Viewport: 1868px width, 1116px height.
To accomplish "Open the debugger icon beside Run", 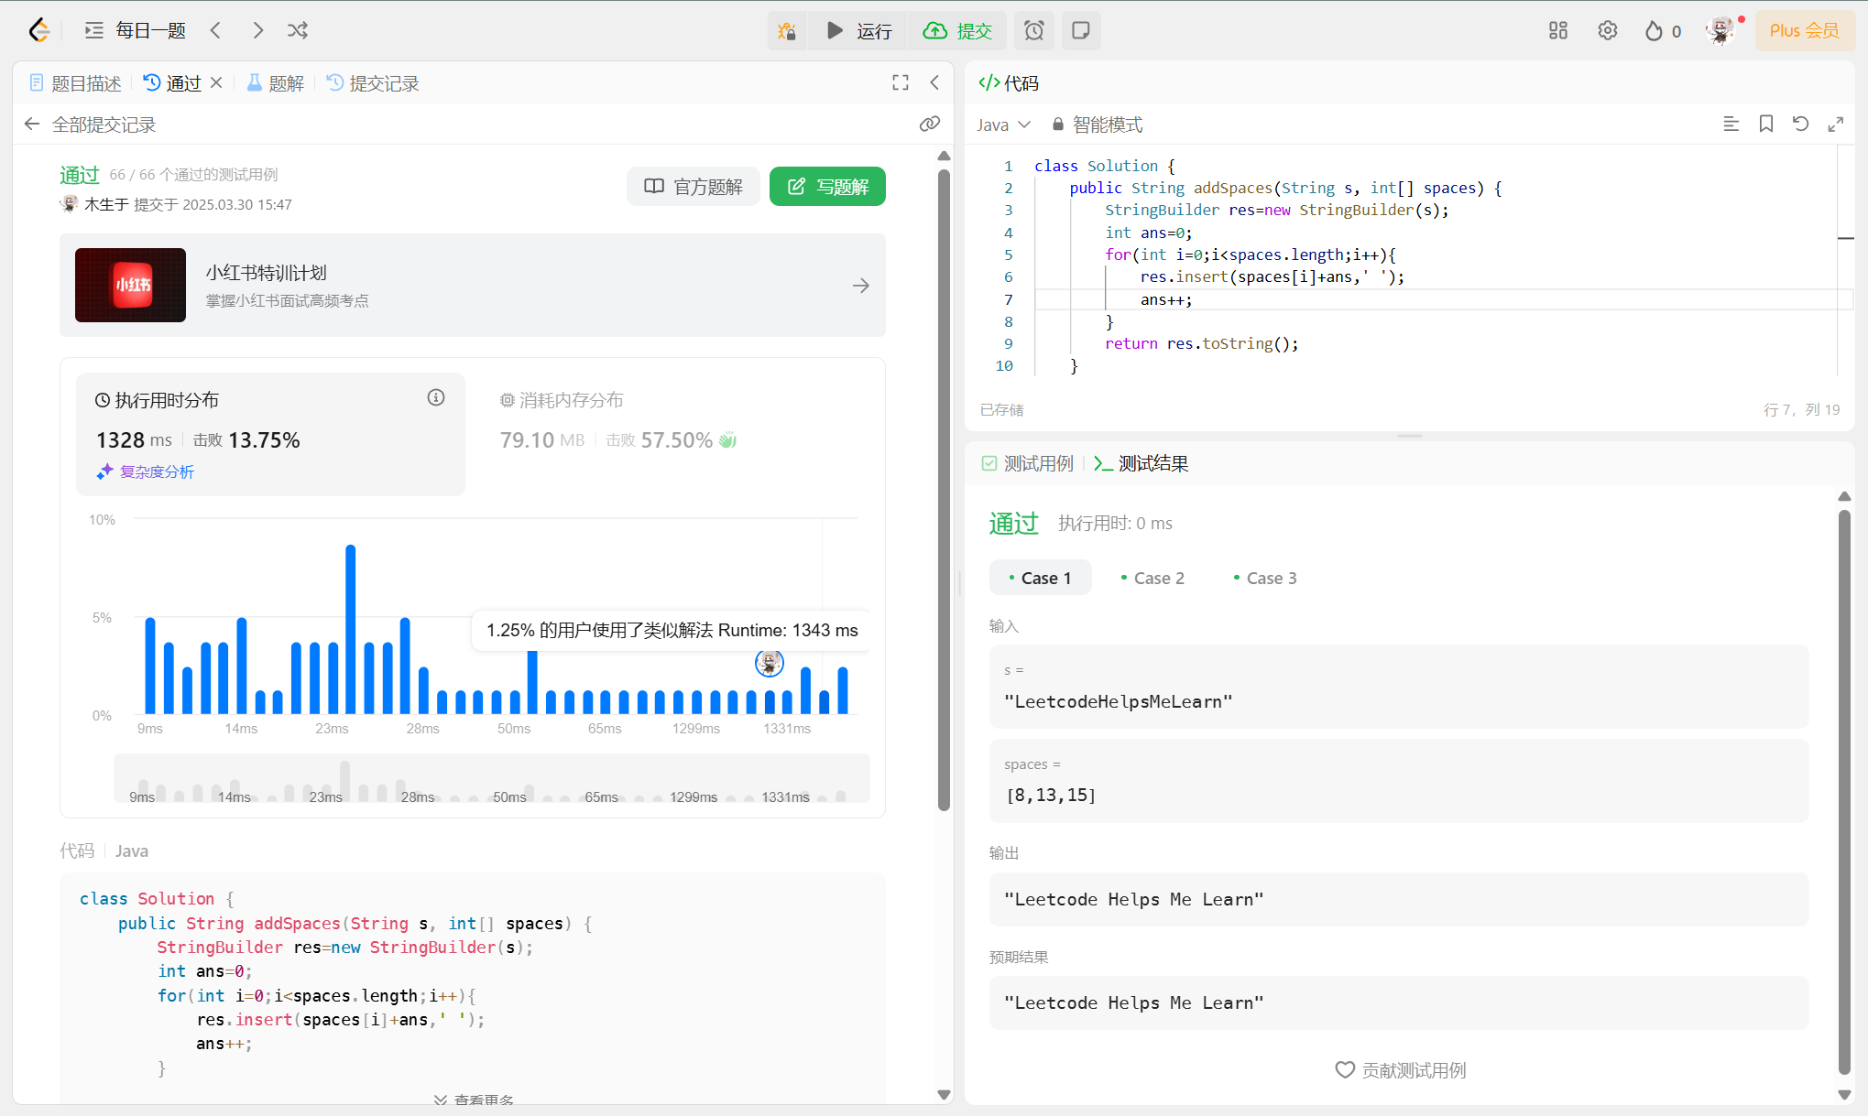I will point(787,31).
